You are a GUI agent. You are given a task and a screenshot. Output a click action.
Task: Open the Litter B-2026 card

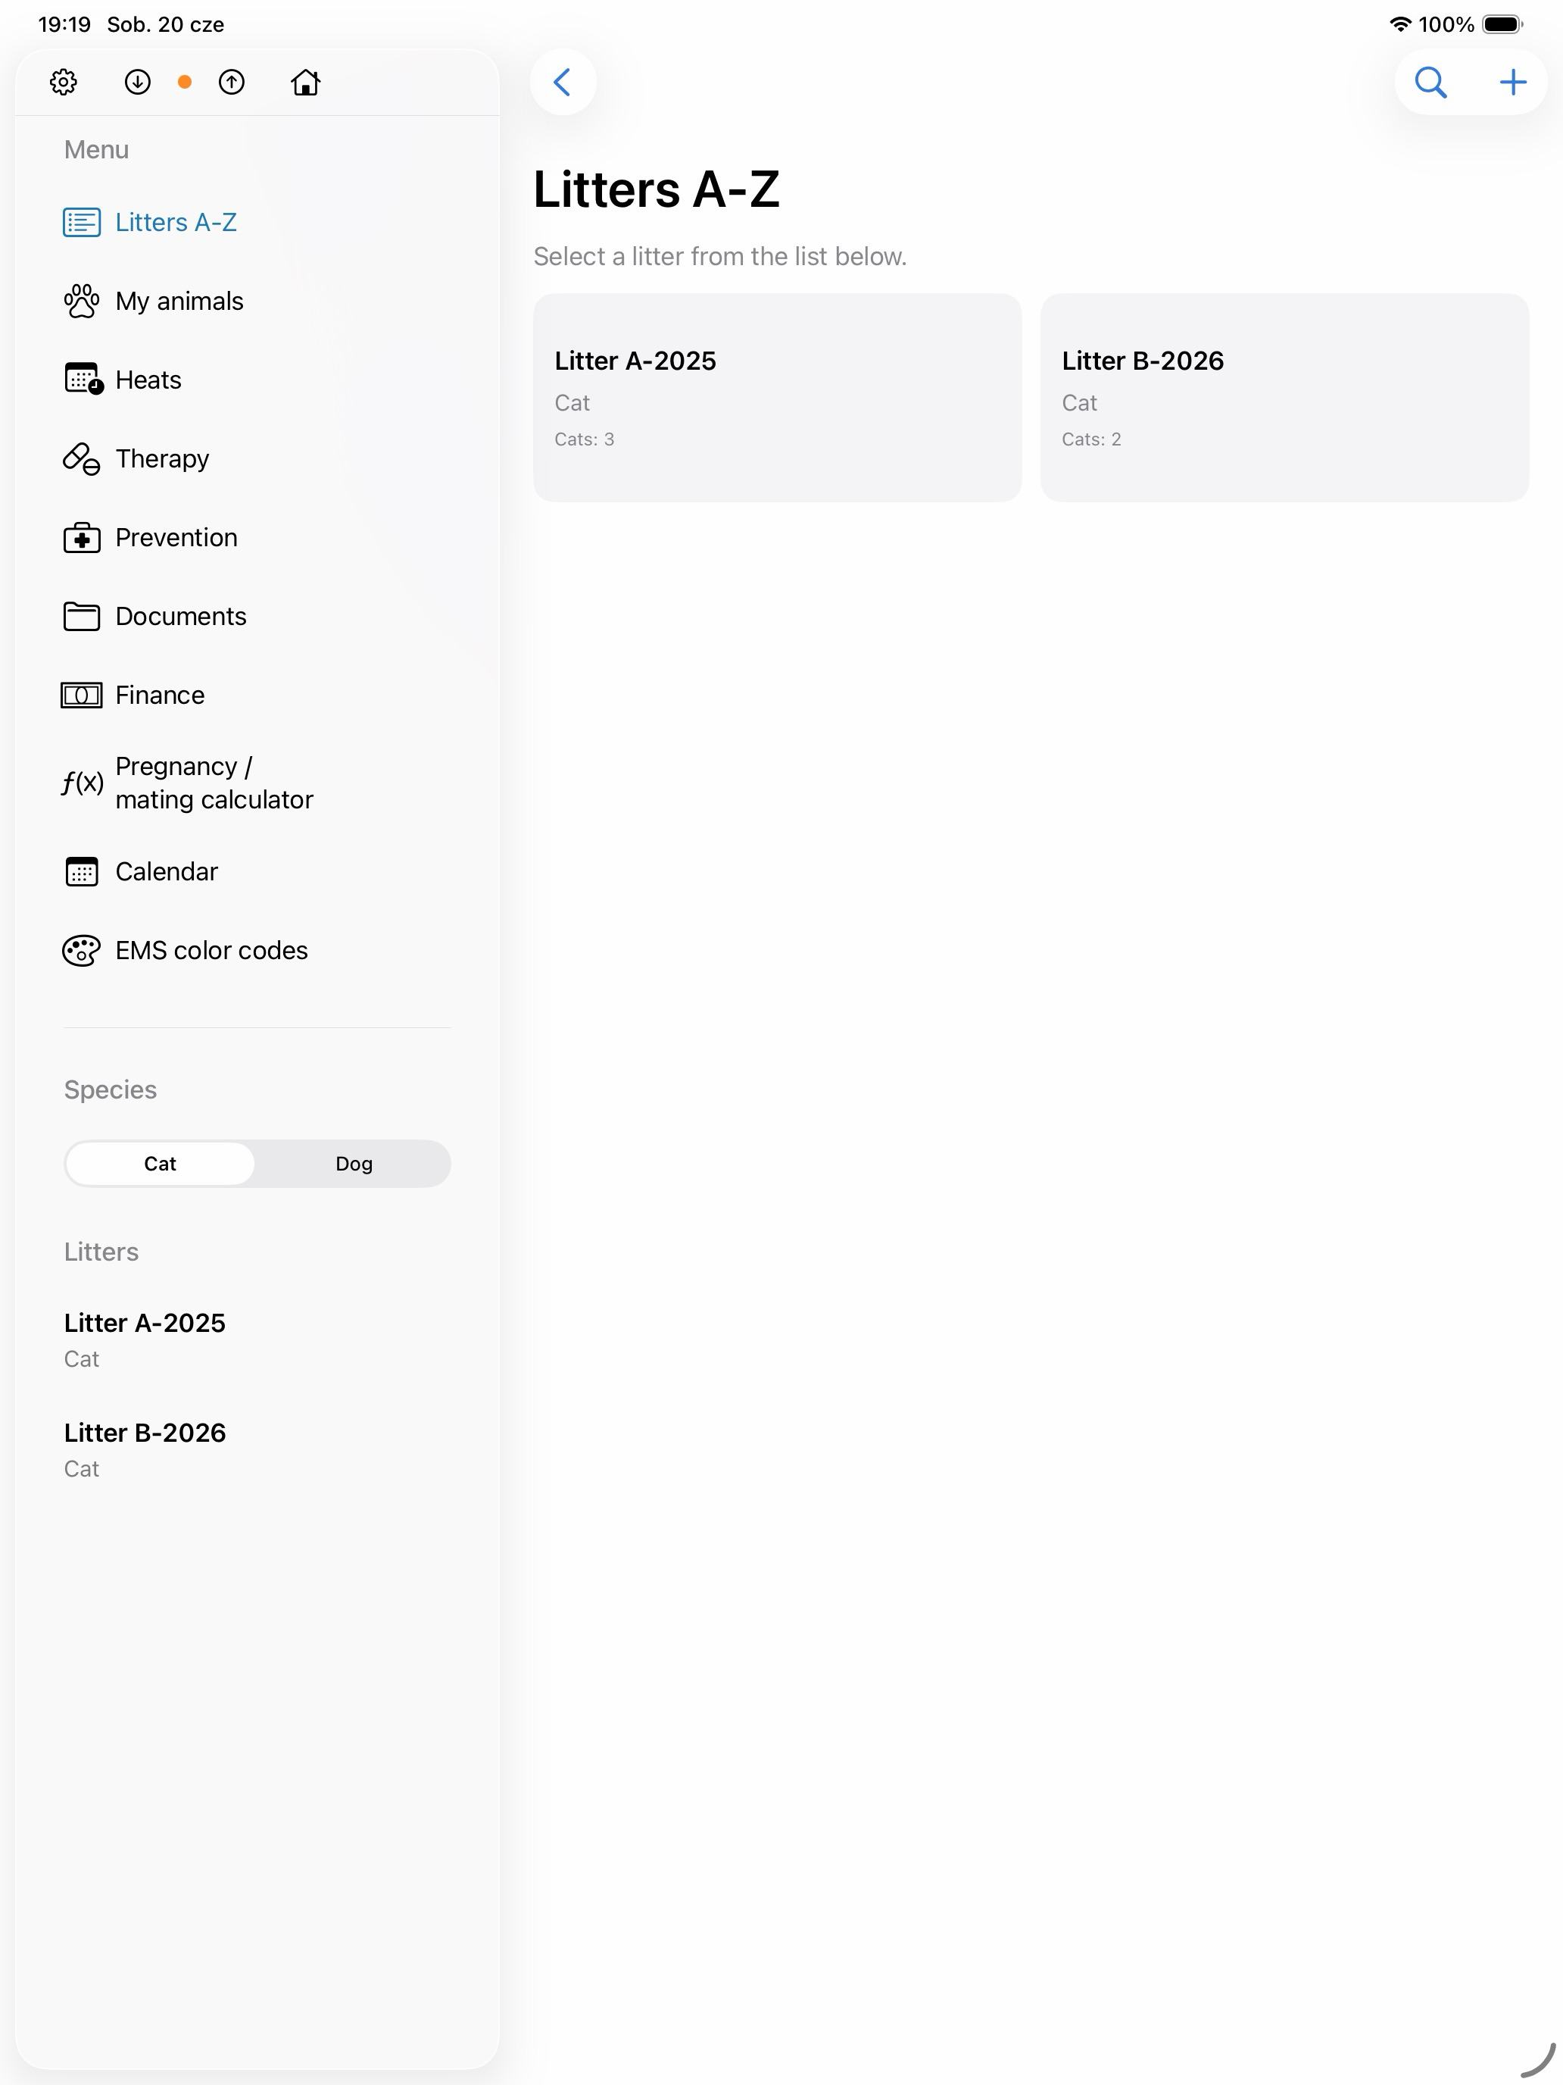tap(1284, 398)
